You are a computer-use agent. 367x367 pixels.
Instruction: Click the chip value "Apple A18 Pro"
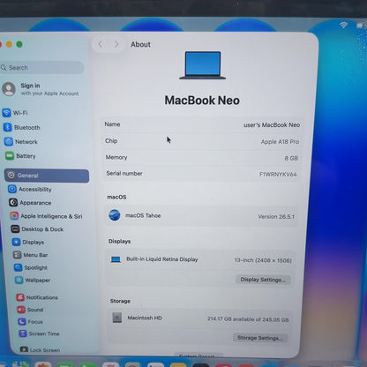tap(280, 142)
